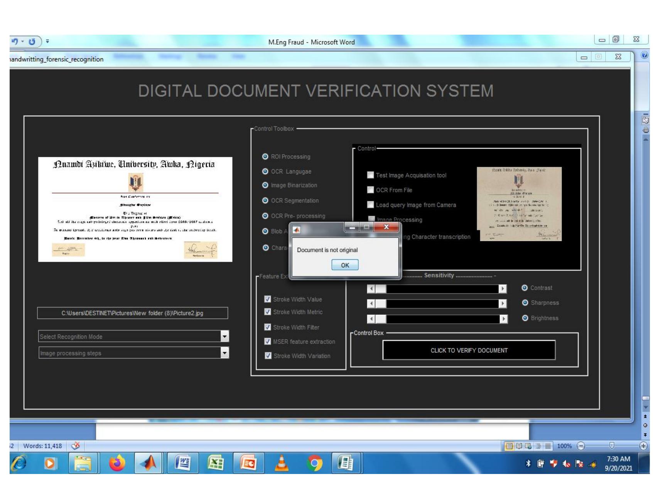The width and height of the screenshot is (653, 484).
Task: Uncheck Stroke Width Variation
Action: coord(268,356)
